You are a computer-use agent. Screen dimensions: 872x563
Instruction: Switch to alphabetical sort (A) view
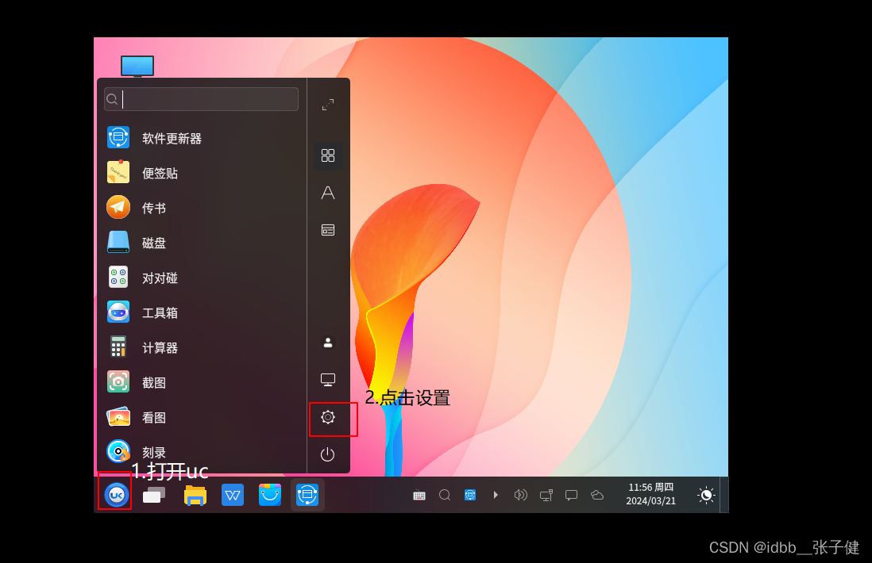coord(328,193)
